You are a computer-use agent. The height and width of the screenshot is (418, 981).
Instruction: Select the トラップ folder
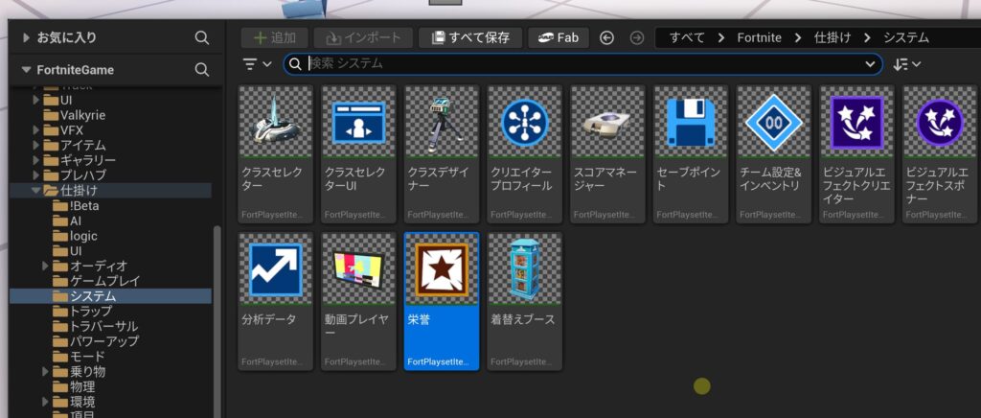[91, 311]
